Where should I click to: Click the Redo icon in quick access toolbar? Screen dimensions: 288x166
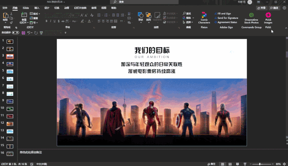tap(36, 33)
